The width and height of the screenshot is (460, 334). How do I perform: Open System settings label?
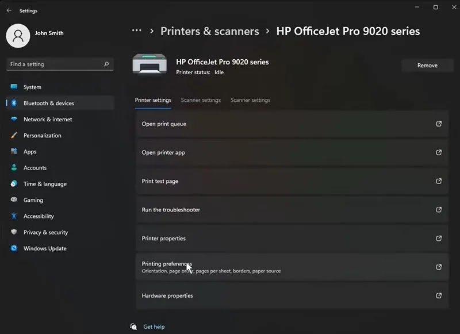point(32,87)
